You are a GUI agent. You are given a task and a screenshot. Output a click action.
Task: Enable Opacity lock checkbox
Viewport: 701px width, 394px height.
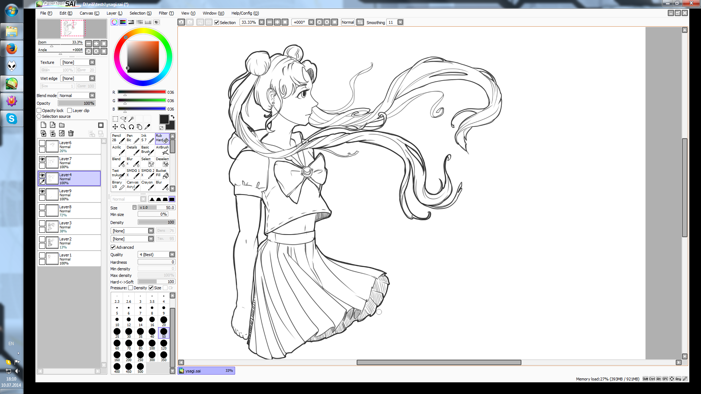click(39, 111)
